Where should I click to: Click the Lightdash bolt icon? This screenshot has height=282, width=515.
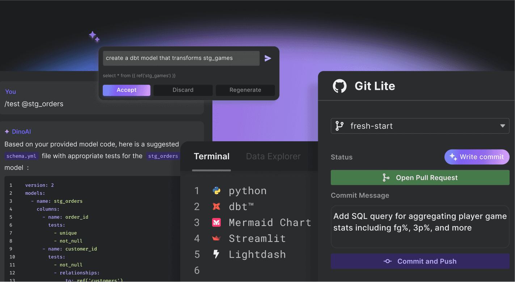pos(216,254)
